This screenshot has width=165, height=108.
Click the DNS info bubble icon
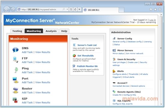16,50
